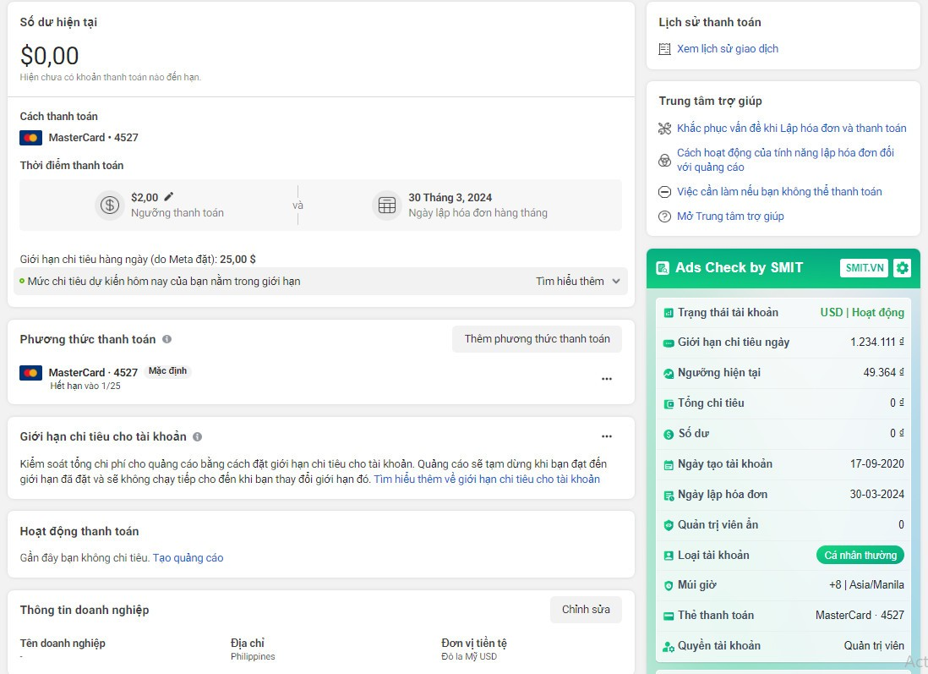Click transaction history receipt icon
The image size is (928, 674).
tap(664, 48)
